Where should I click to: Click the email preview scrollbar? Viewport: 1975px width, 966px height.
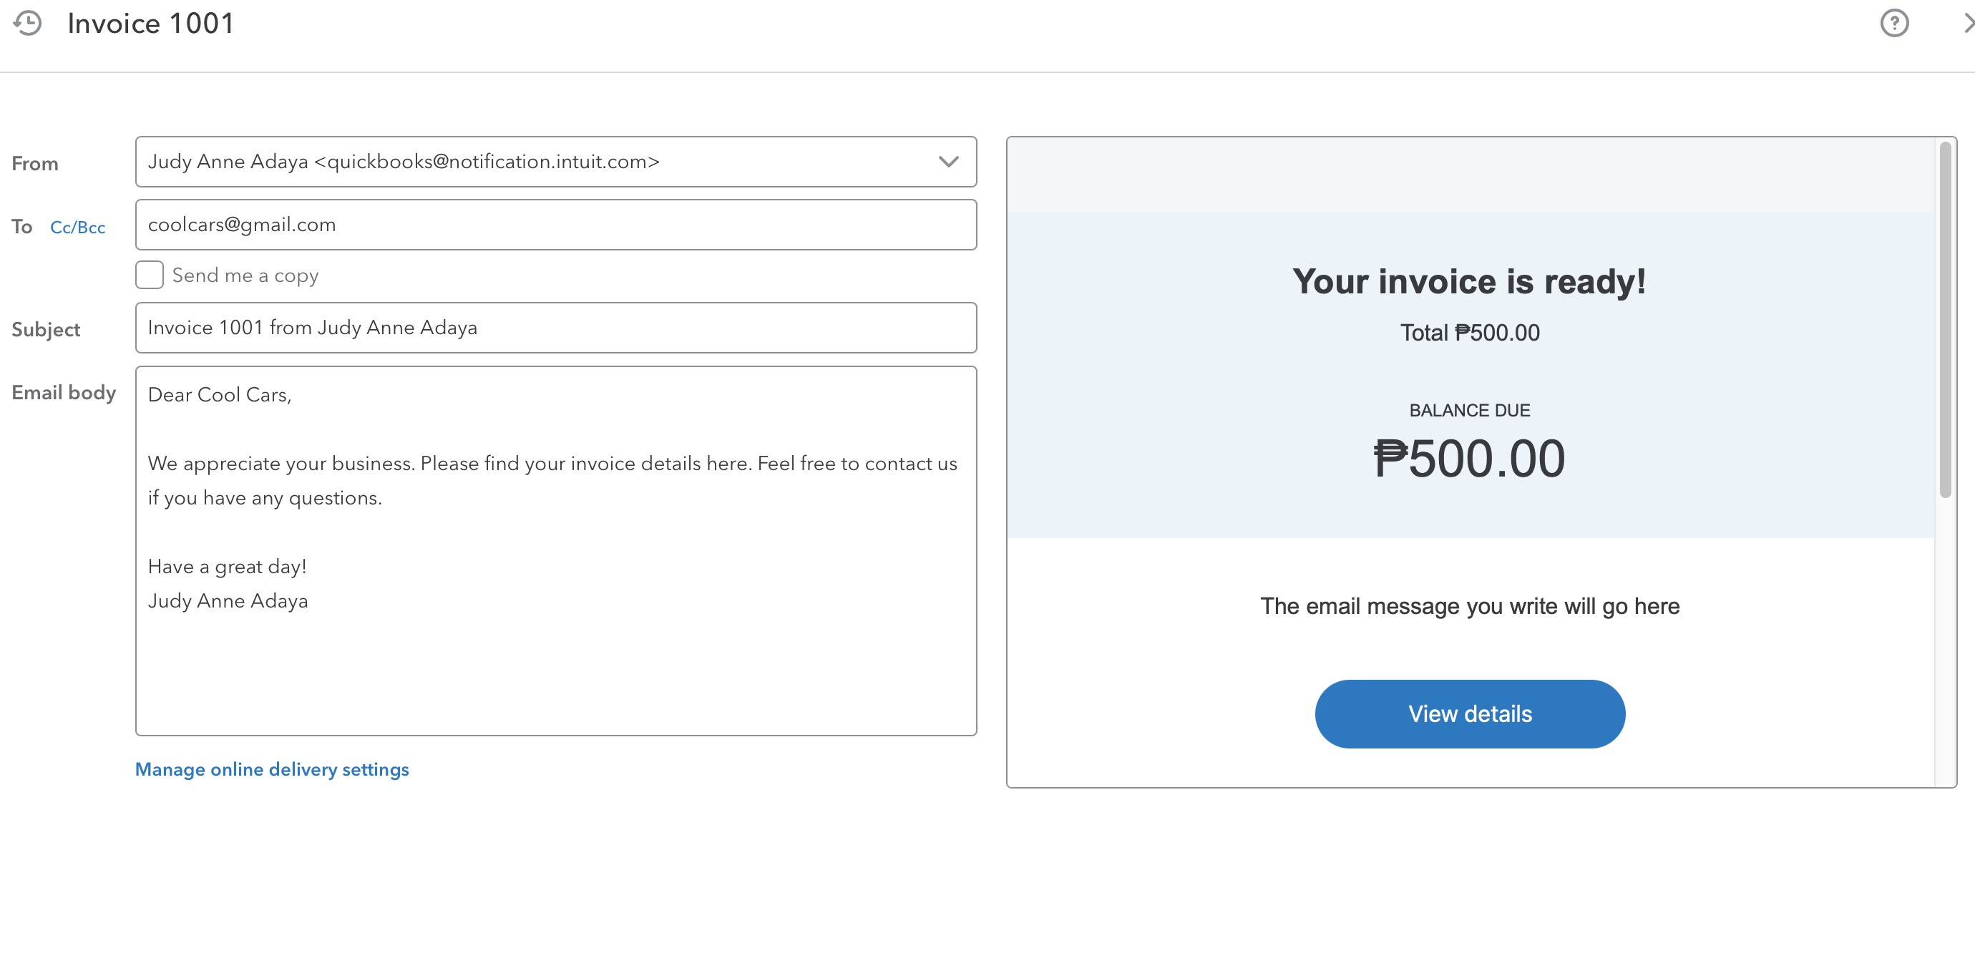tap(1944, 321)
